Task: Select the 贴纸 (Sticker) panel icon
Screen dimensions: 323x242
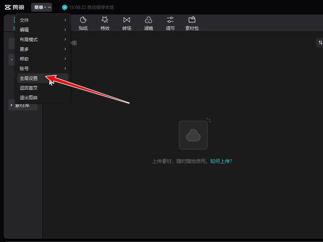Action: [83, 23]
